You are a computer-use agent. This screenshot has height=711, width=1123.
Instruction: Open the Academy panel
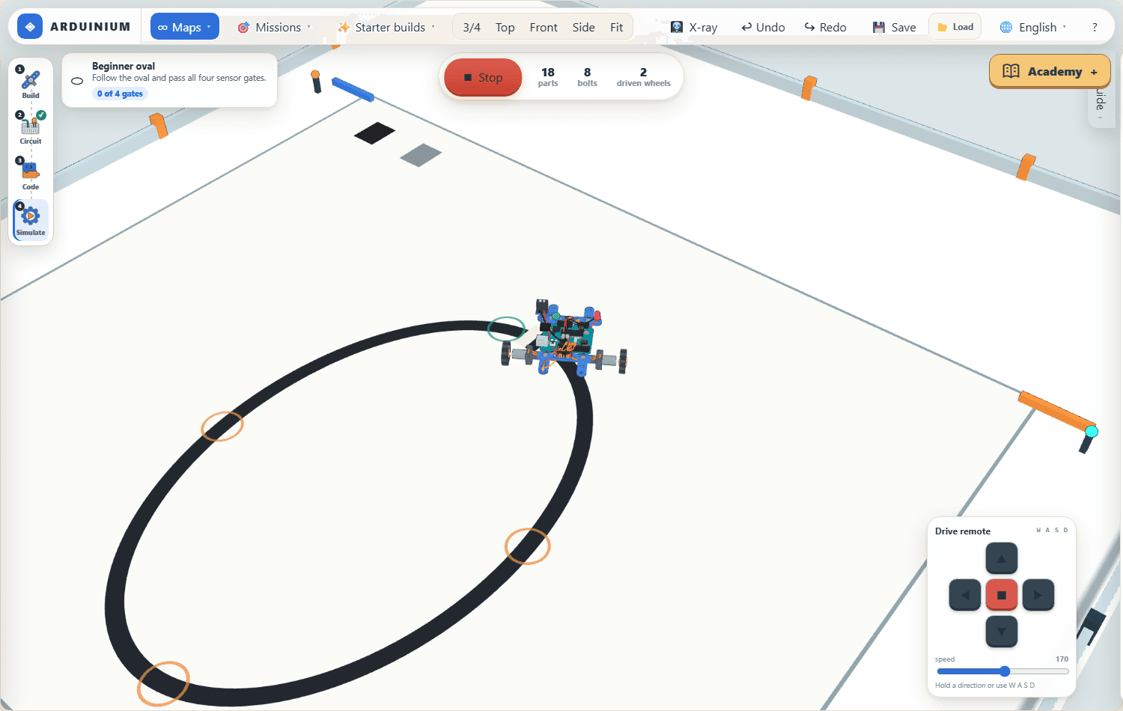click(1050, 71)
